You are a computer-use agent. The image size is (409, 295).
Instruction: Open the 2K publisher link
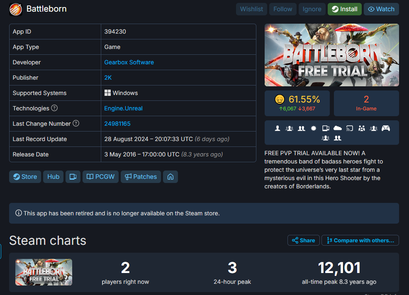click(x=108, y=78)
